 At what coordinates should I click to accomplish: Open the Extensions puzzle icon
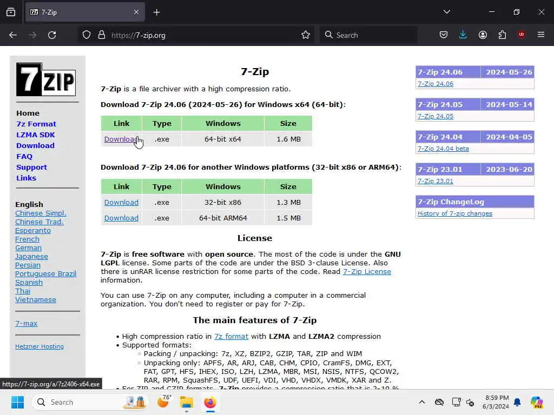(502, 35)
